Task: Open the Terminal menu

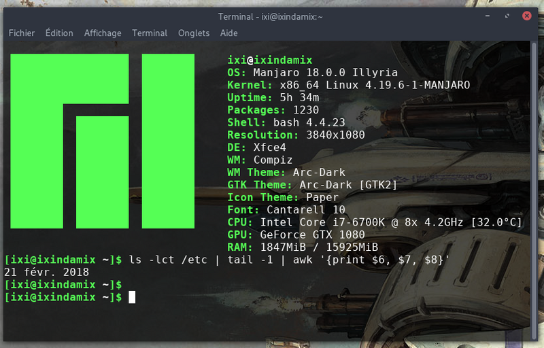Action: click(150, 33)
